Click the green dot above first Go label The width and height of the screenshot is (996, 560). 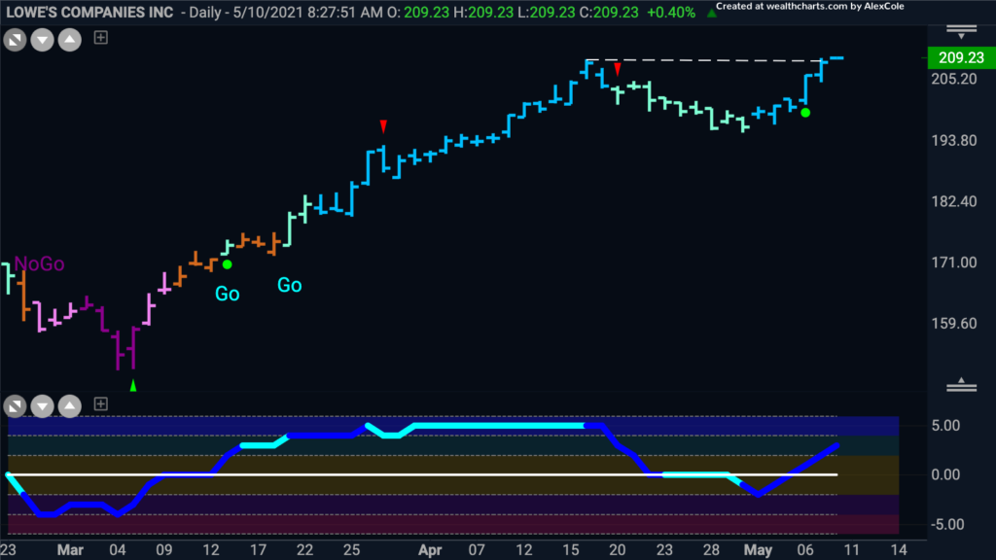click(x=227, y=264)
